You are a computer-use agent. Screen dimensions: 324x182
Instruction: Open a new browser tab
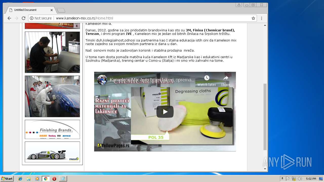(x=61, y=10)
